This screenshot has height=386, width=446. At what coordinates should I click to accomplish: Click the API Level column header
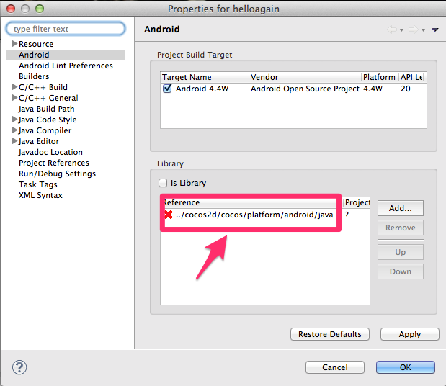tap(412, 77)
